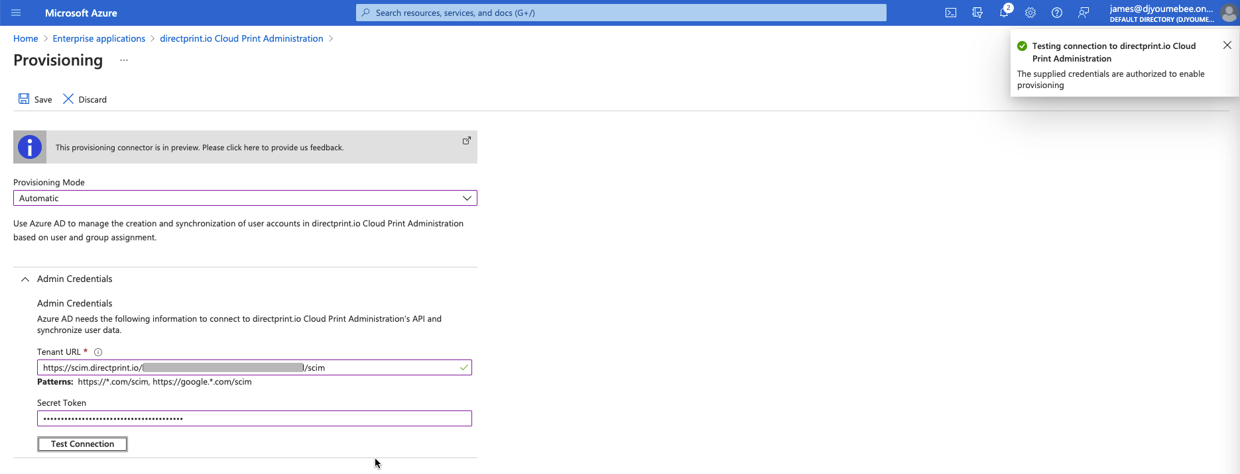Open the Directories and subscriptions filter
The width and height of the screenshot is (1240, 474).
pos(977,13)
